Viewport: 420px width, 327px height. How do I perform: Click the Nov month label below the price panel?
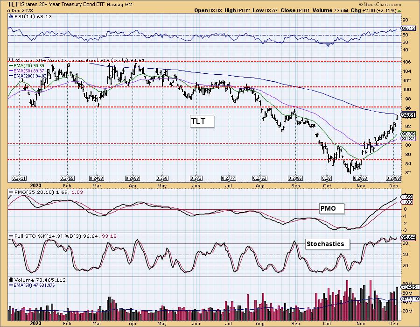click(x=361, y=186)
